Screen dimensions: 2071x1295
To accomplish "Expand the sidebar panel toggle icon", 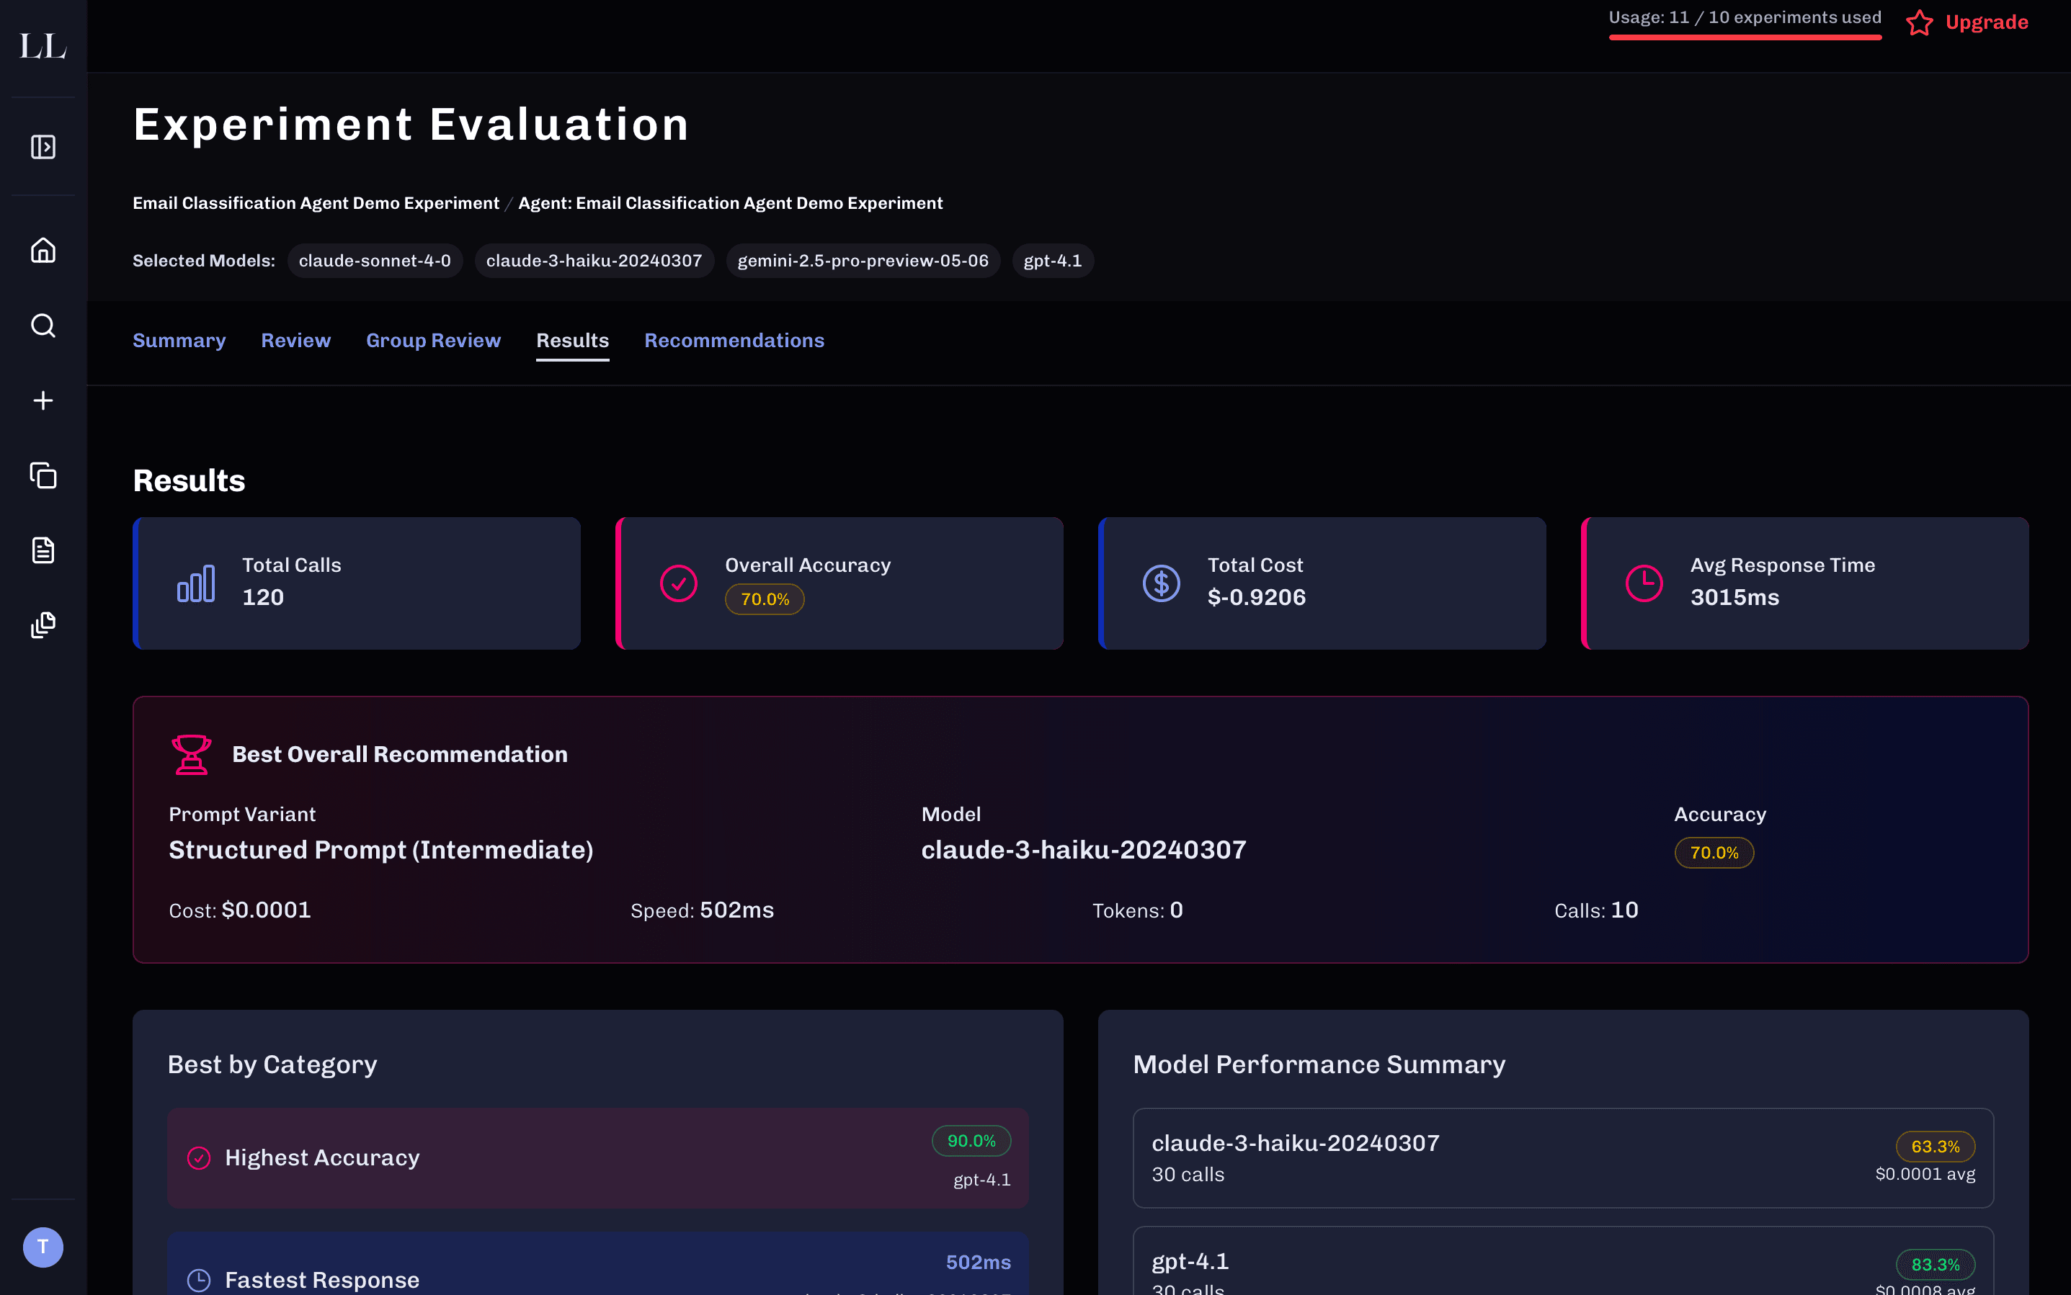I will pos(43,148).
